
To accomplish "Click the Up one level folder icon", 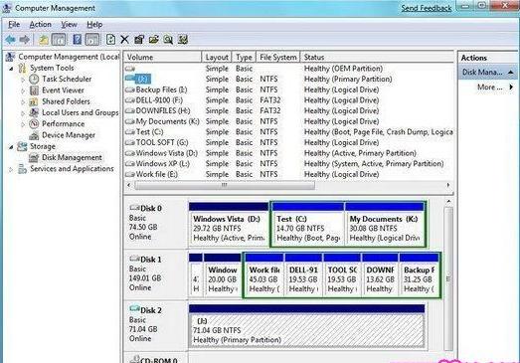I will (44, 40).
